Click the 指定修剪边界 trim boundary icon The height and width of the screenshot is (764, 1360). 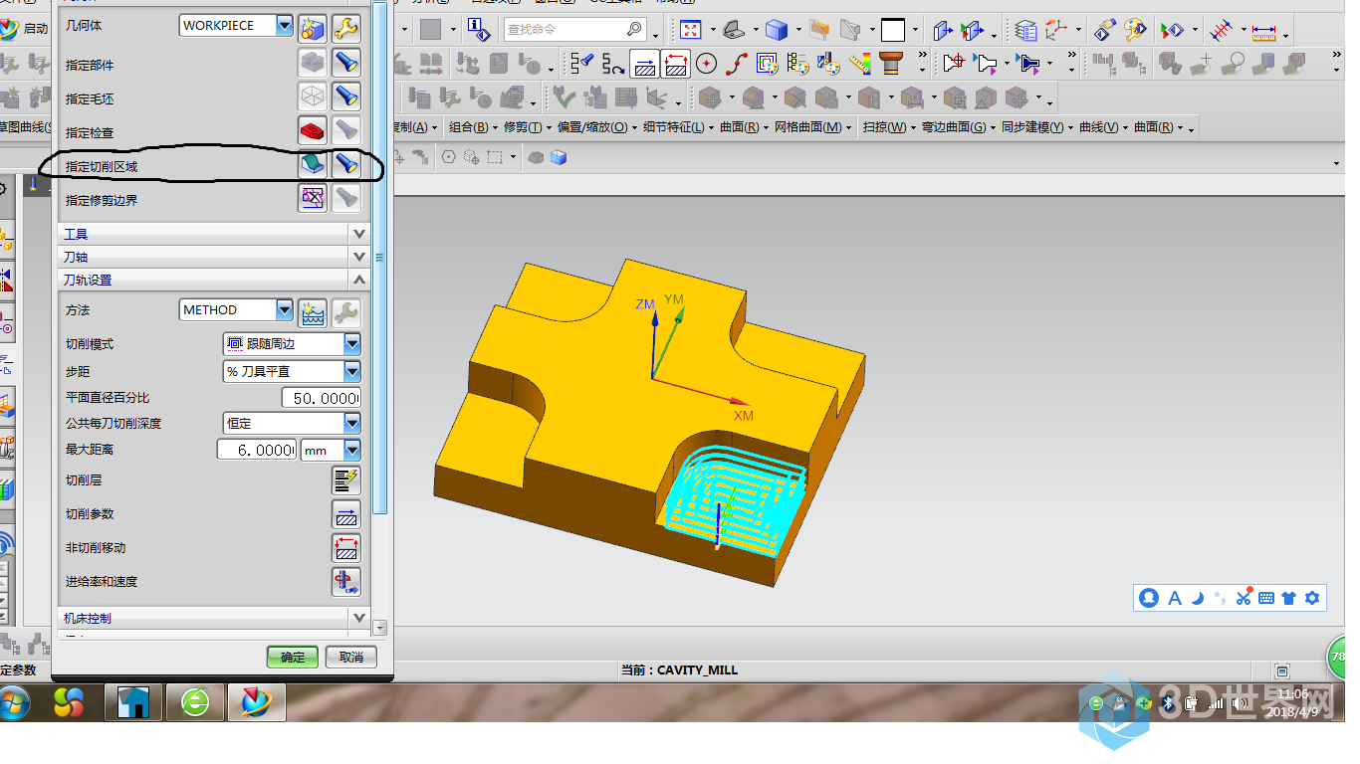pos(313,198)
